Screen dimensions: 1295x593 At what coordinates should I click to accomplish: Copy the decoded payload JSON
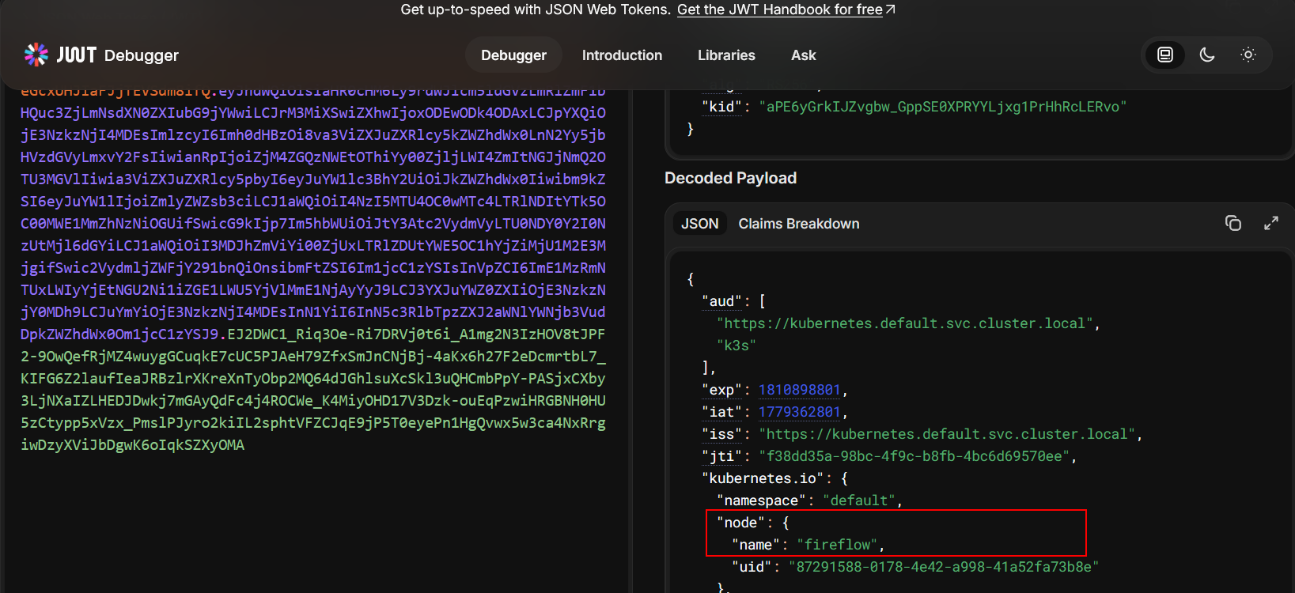coord(1233,223)
